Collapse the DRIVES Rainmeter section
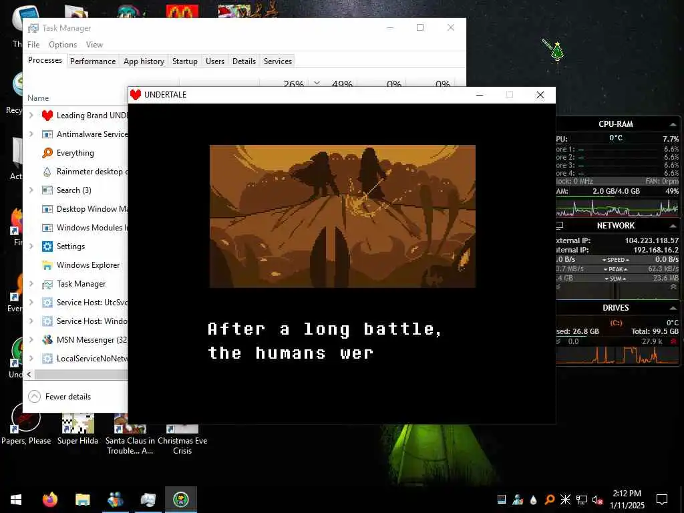Viewport: 684px width, 513px height. tap(673, 308)
